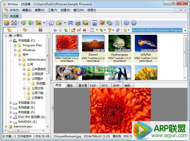Open the options gear icon
Screen dimensions: 190x141
tap(126, 23)
